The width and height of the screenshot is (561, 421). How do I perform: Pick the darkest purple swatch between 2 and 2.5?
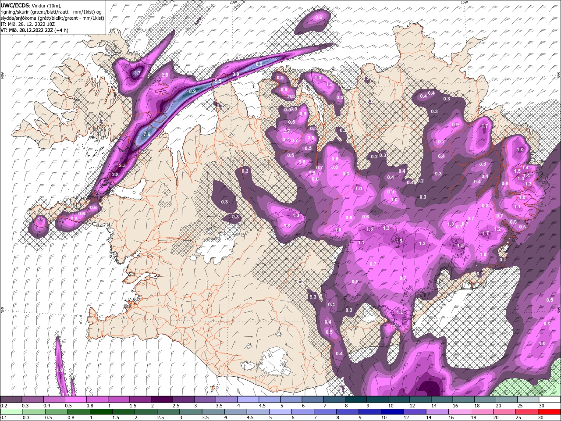(162, 400)
